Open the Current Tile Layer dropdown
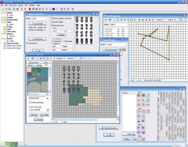This screenshot has width=188, height=147. pyautogui.click(x=48, y=110)
